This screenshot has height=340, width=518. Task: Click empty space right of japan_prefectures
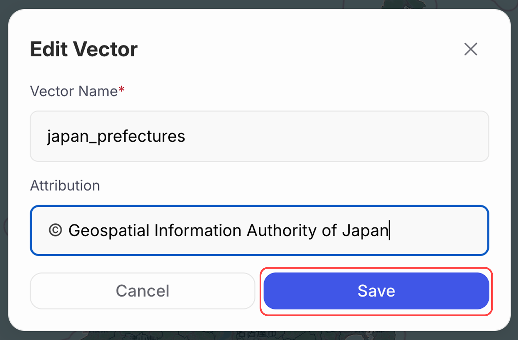click(334, 136)
